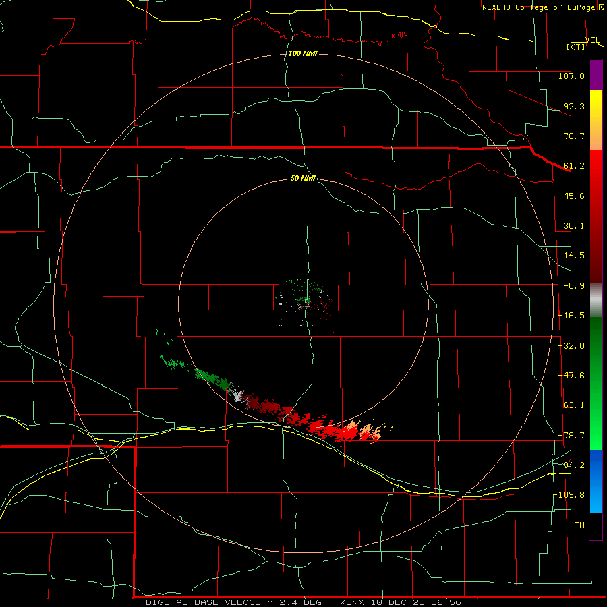The image size is (607, 607).
Task: Click the 92.3 legend value
Action: (x=574, y=106)
